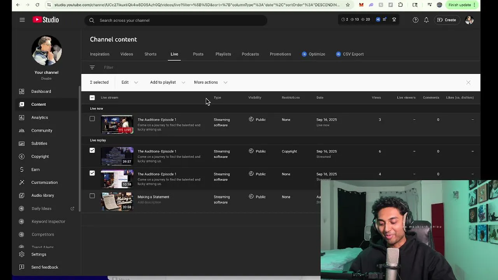Click the Create button
Screen dimensions: 498x280
click(447, 20)
